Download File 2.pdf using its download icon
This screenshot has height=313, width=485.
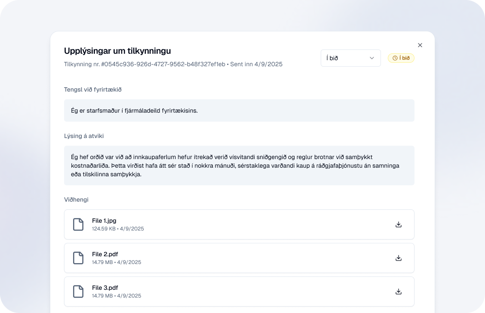[398, 258]
